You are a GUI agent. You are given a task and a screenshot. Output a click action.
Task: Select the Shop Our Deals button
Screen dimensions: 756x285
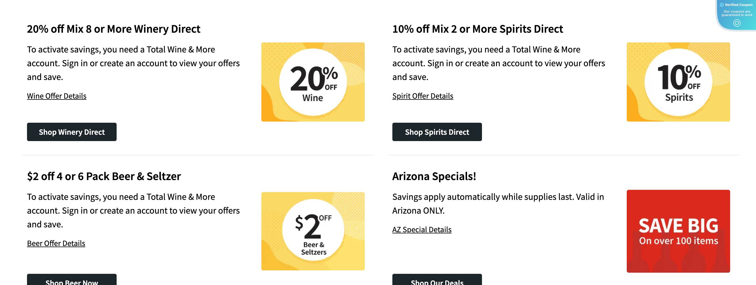click(437, 280)
